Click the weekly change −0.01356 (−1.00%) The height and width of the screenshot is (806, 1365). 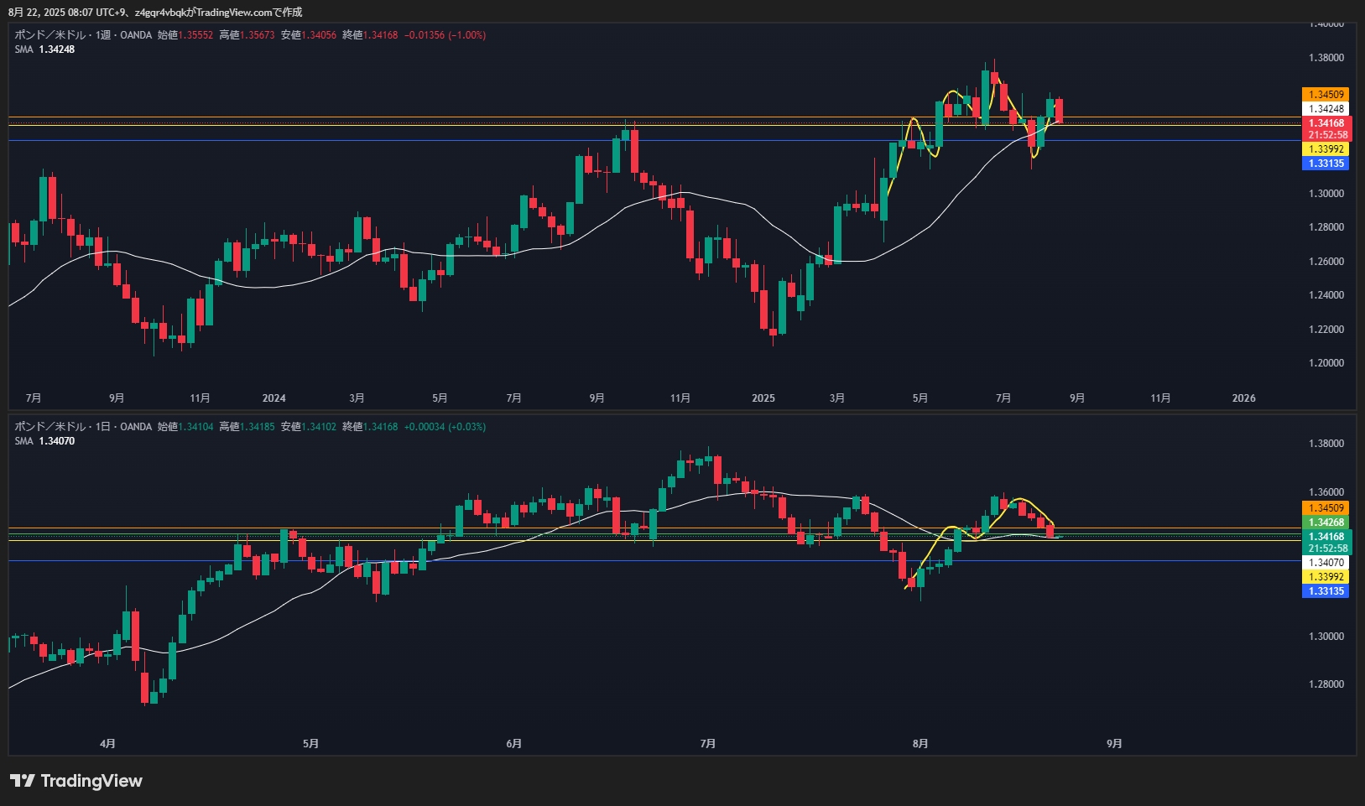coord(445,35)
